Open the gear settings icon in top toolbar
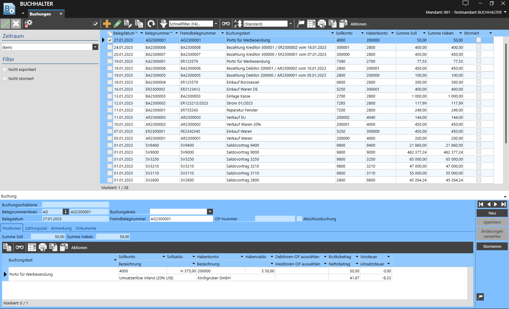 pyautogui.click(x=28, y=24)
